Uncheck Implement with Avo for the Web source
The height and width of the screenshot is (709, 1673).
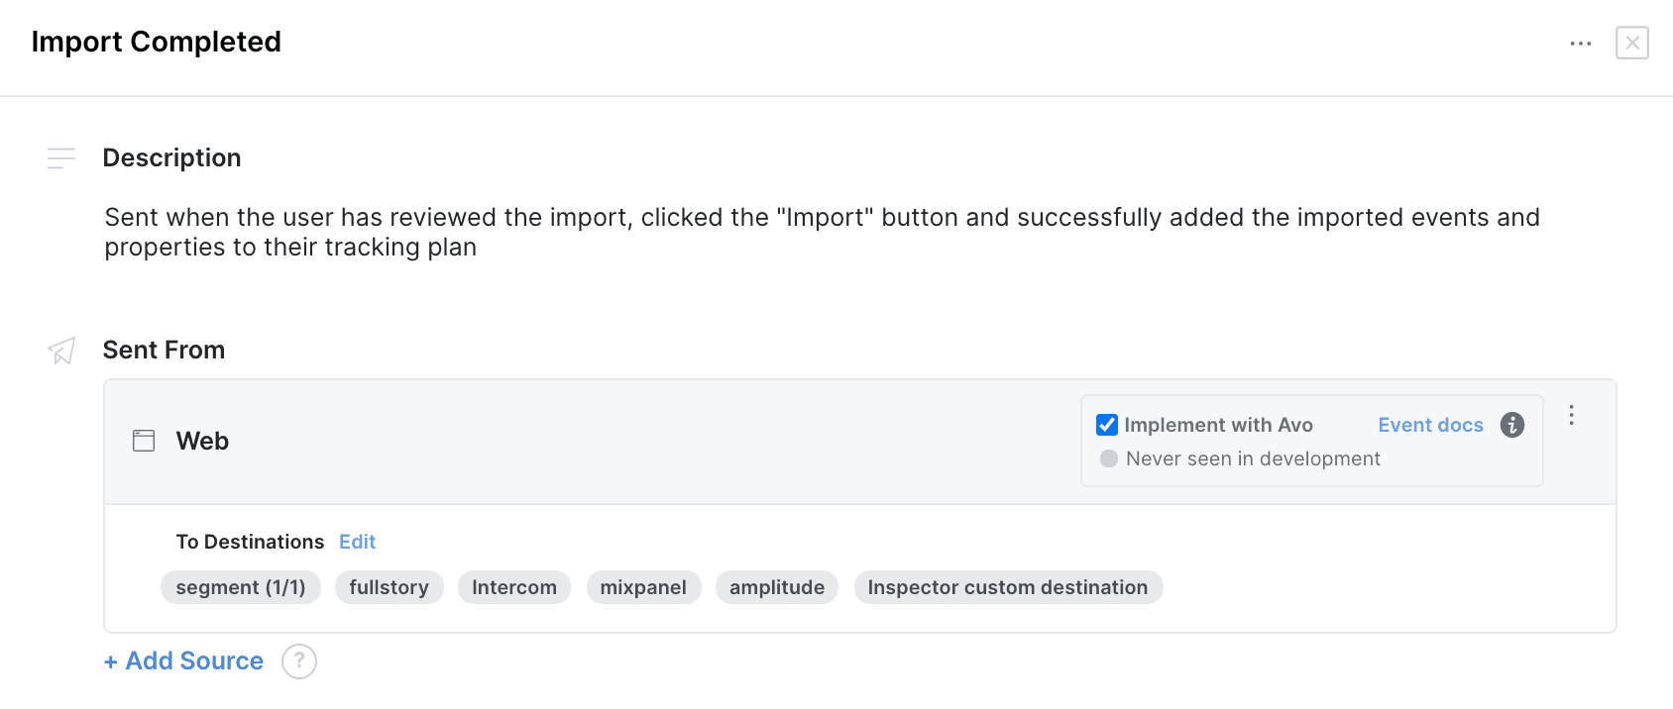(x=1105, y=424)
